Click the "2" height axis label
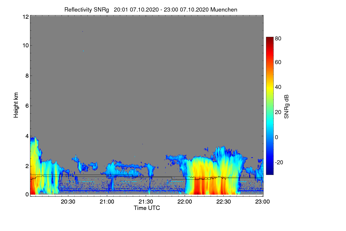346x231 pixels. 27,166
